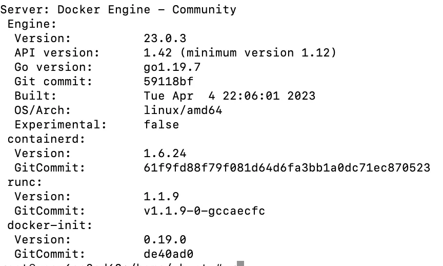Viewport: 443px width, 266px height.
Task: Click the terminal cursor block at the prompt
Action: click(240, 263)
